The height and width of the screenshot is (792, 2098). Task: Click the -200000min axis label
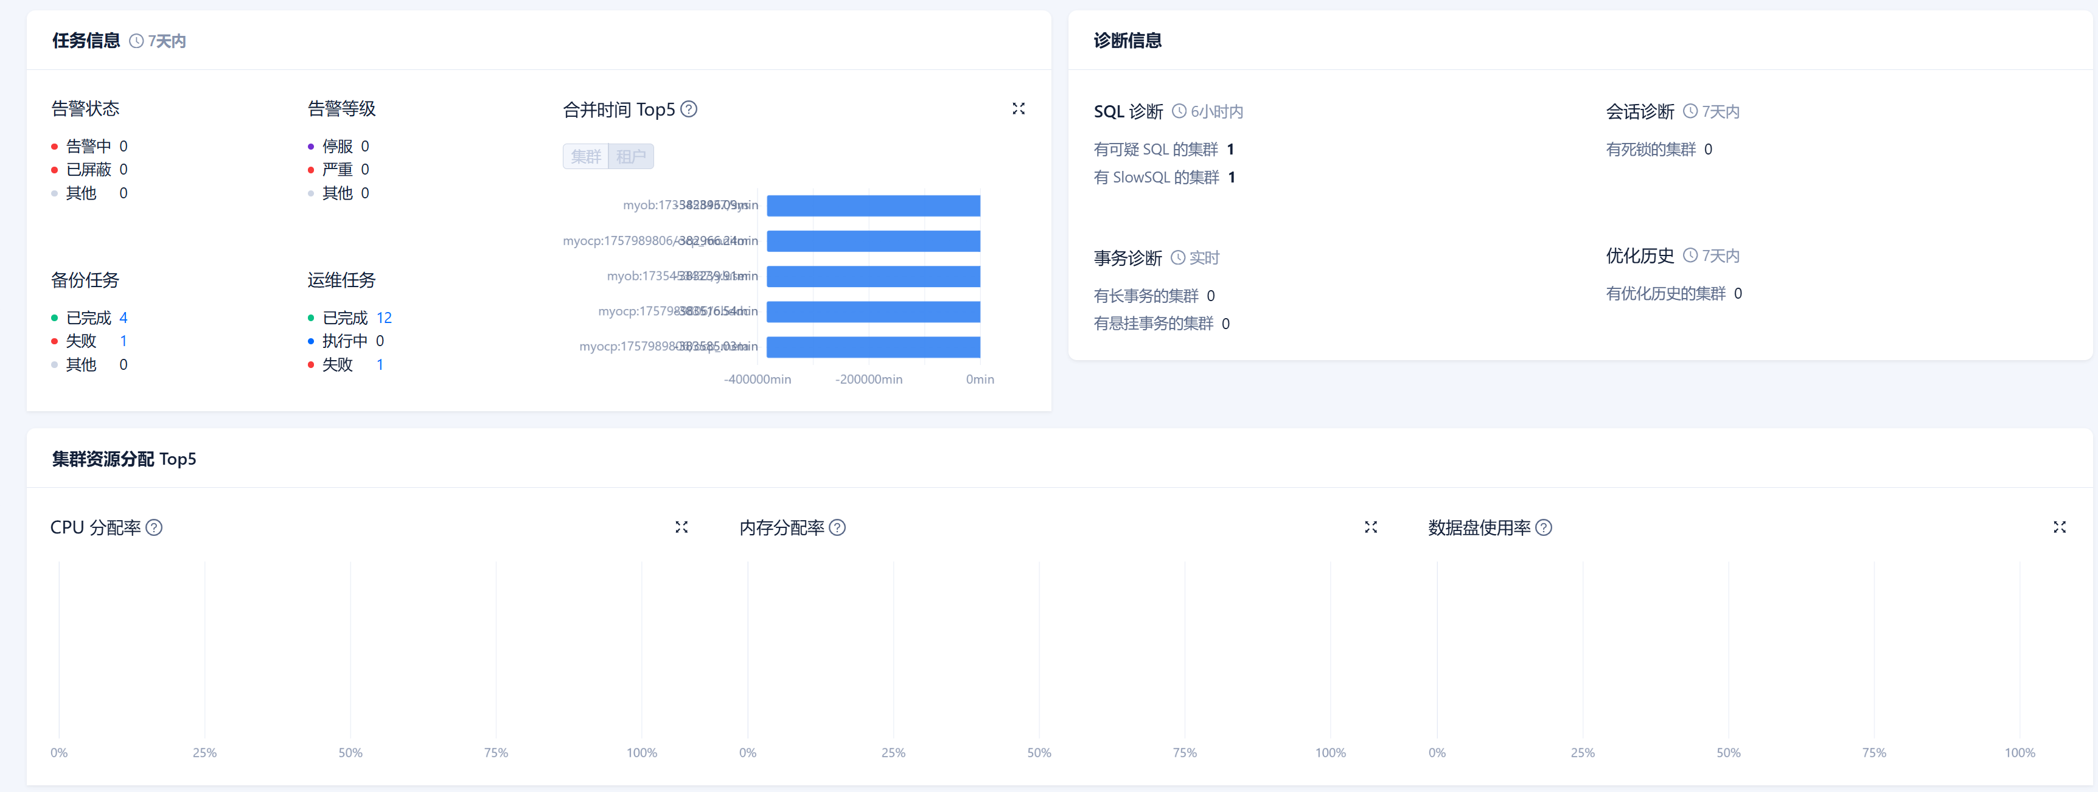[869, 380]
